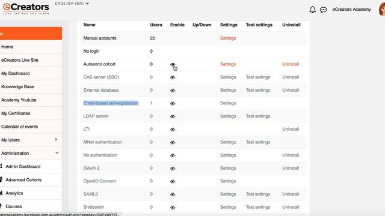This screenshot has height=216, width=385.
Task: Expand My Users submenu arrow
Action: [56, 139]
